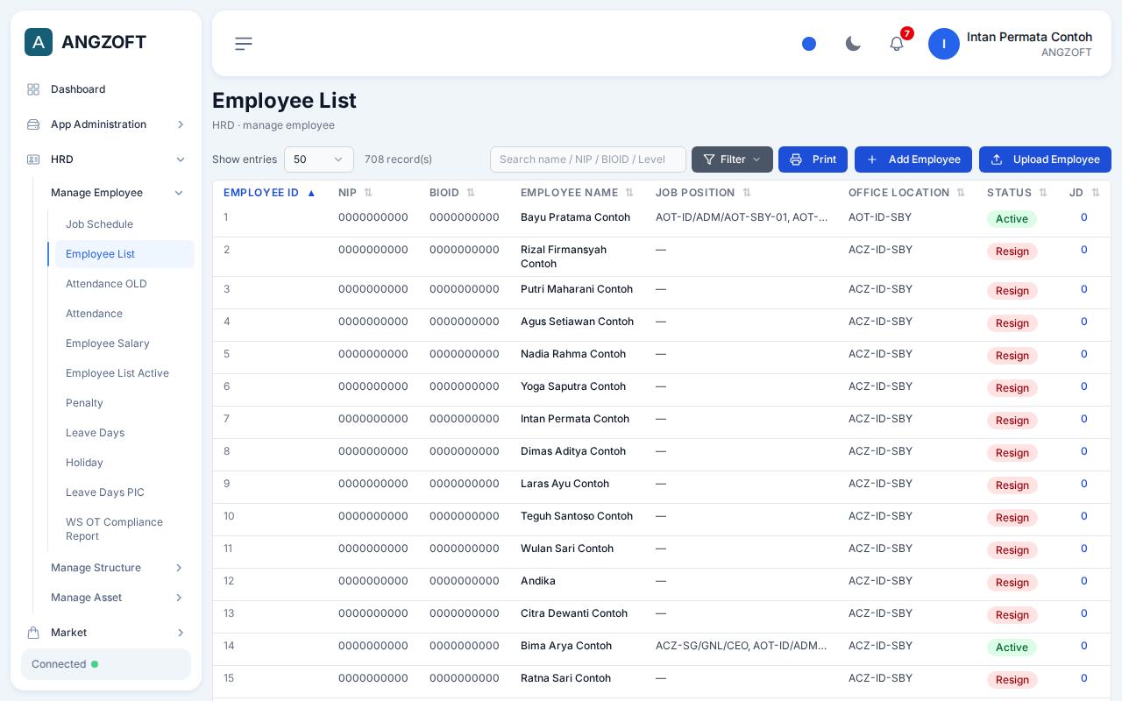This screenshot has width=1122, height=701.
Task: Click JD link 0 for Andika row
Action: coord(1083,581)
